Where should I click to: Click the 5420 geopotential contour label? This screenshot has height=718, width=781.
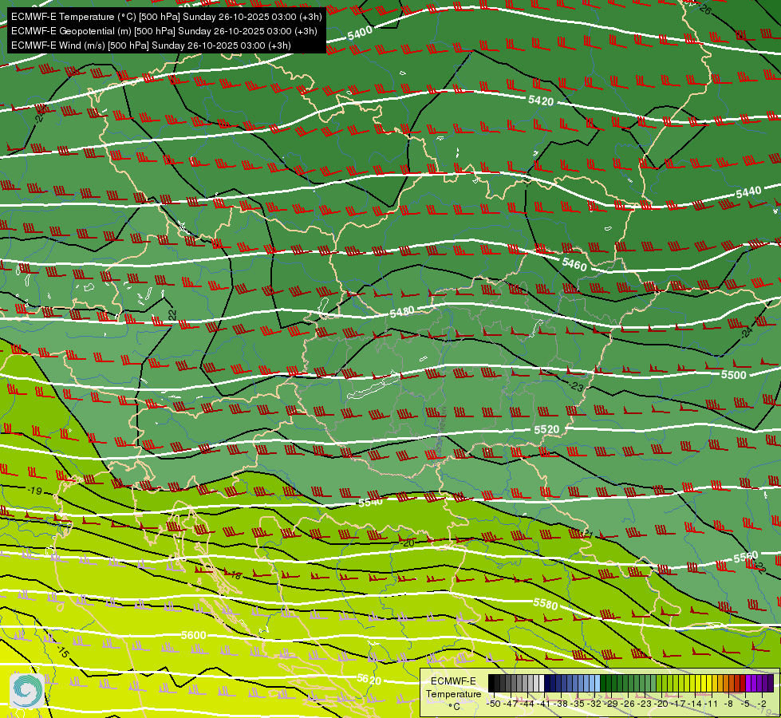(x=541, y=101)
